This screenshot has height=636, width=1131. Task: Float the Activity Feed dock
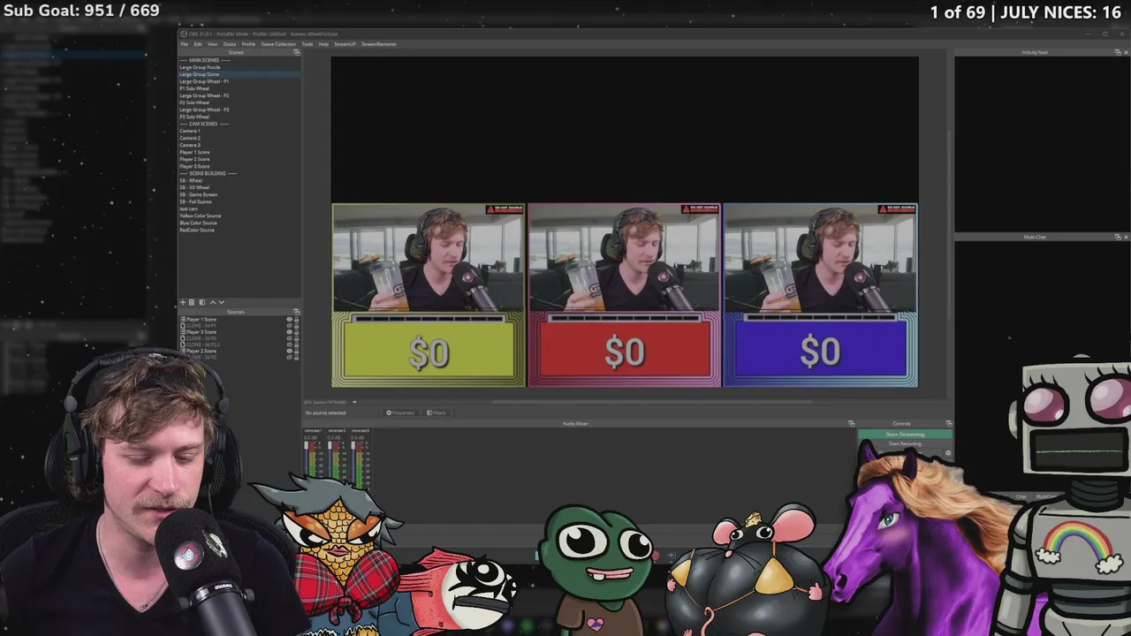point(1117,52)
